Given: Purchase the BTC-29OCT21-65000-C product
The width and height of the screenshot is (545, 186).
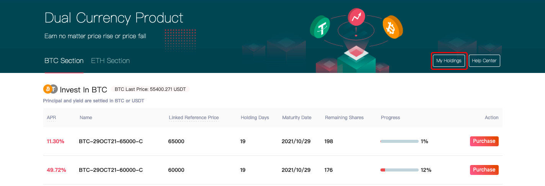Looking at the screenshot, I should click(484, 141).
